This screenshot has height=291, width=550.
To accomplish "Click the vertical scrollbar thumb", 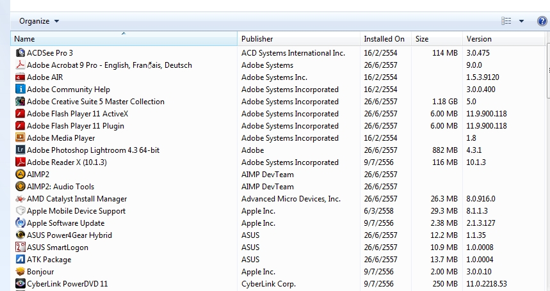I will coord(548,72).
